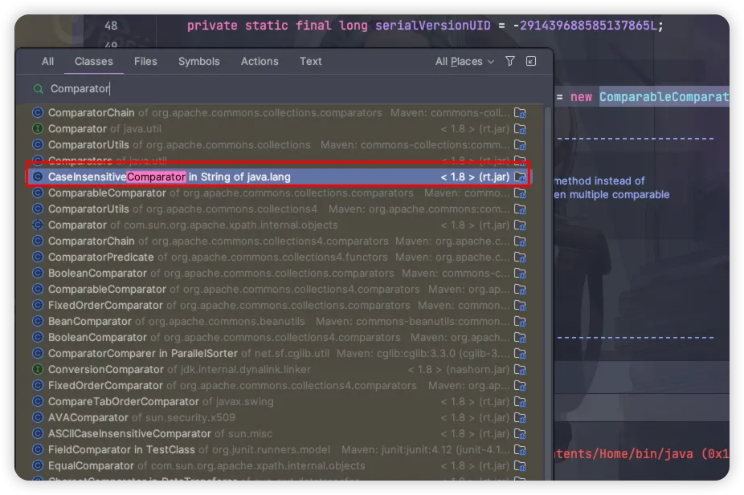Click the class icon beside AVAComparator
This screenshot has height=495, width=744.
38,417
